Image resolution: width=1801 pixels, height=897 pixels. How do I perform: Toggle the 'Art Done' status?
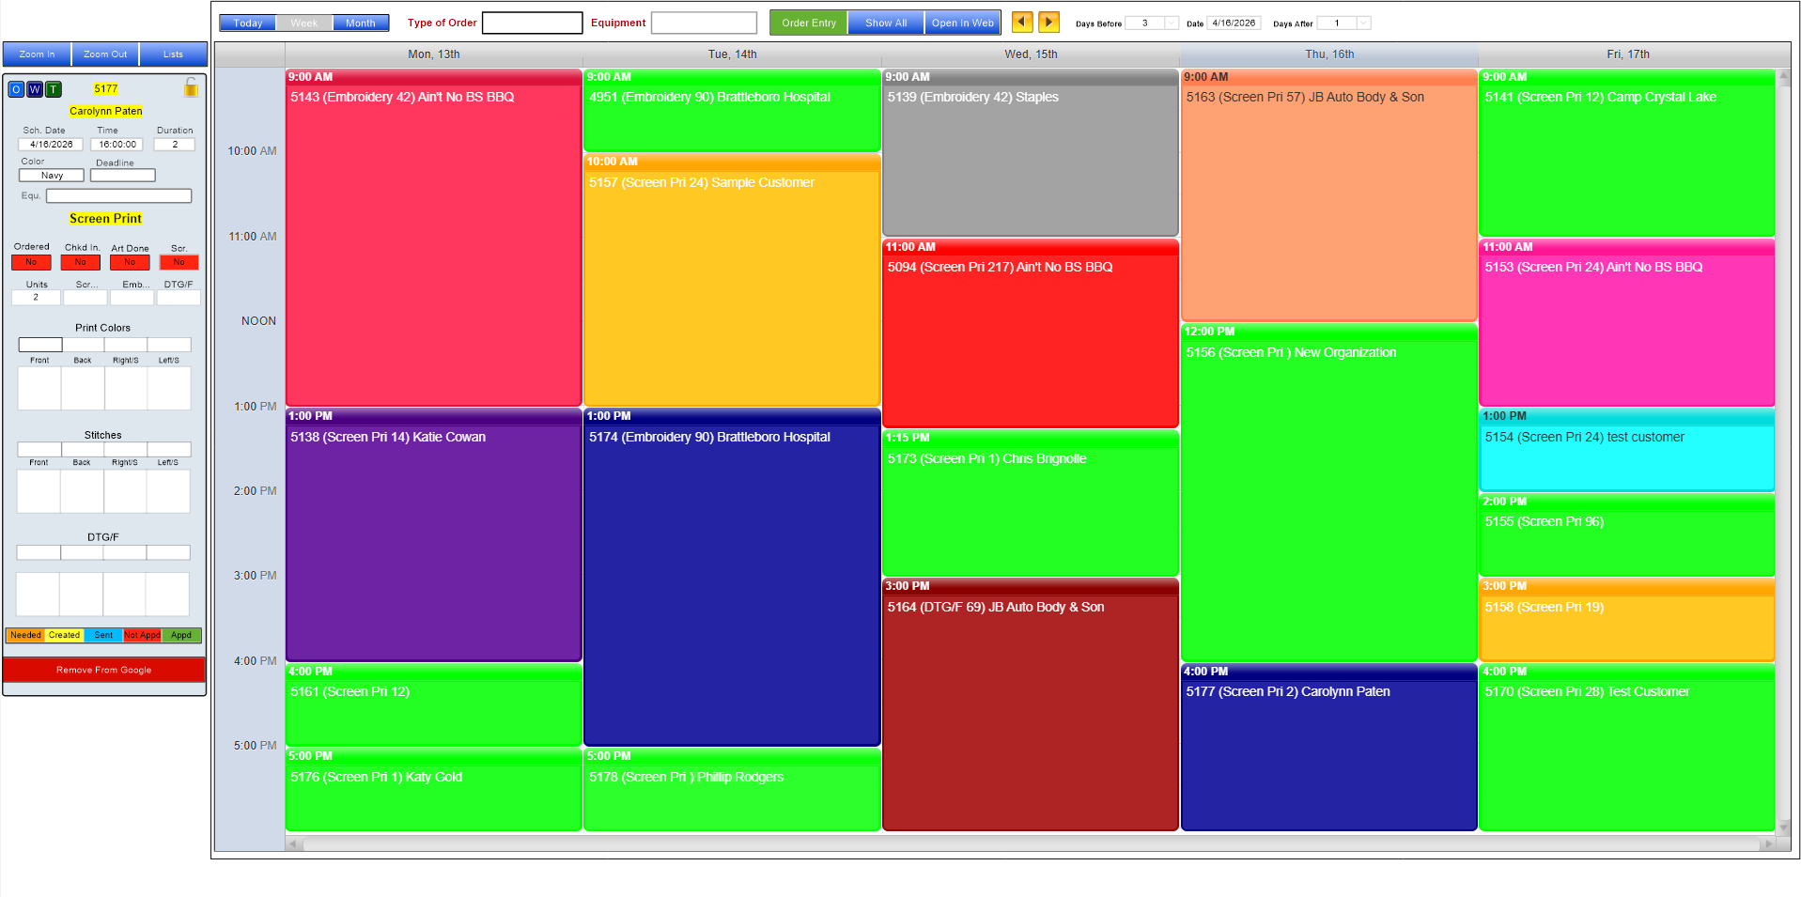[x=130, y=262]
